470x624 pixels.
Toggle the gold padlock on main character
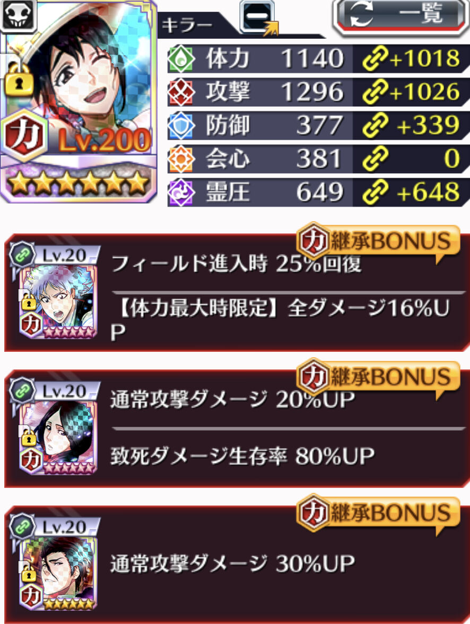point(19,81)
